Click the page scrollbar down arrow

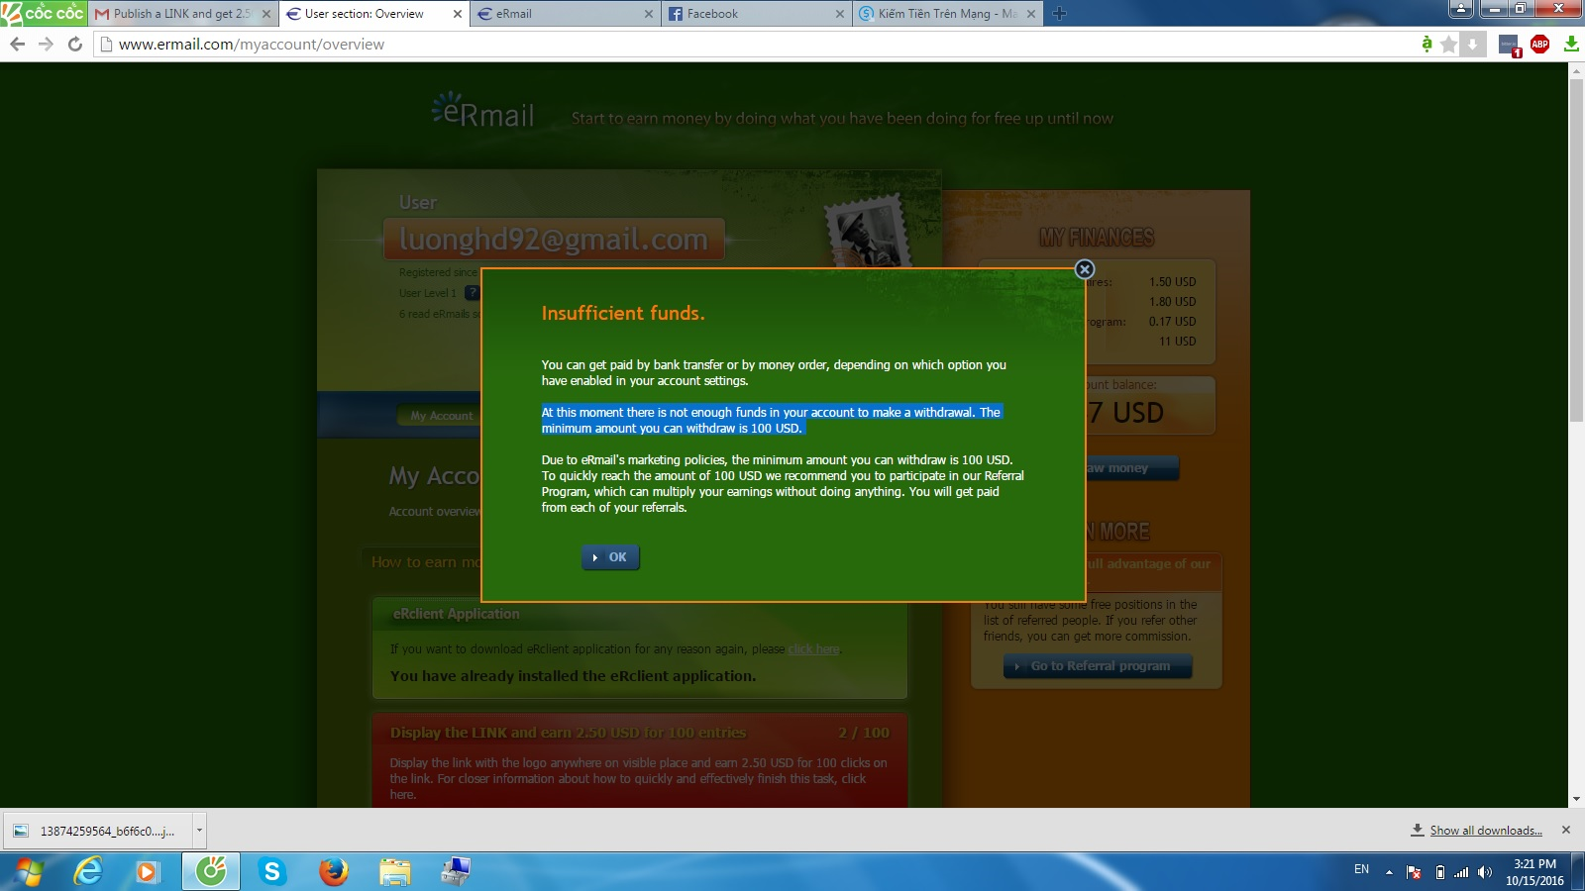[x=1576, y=800]
